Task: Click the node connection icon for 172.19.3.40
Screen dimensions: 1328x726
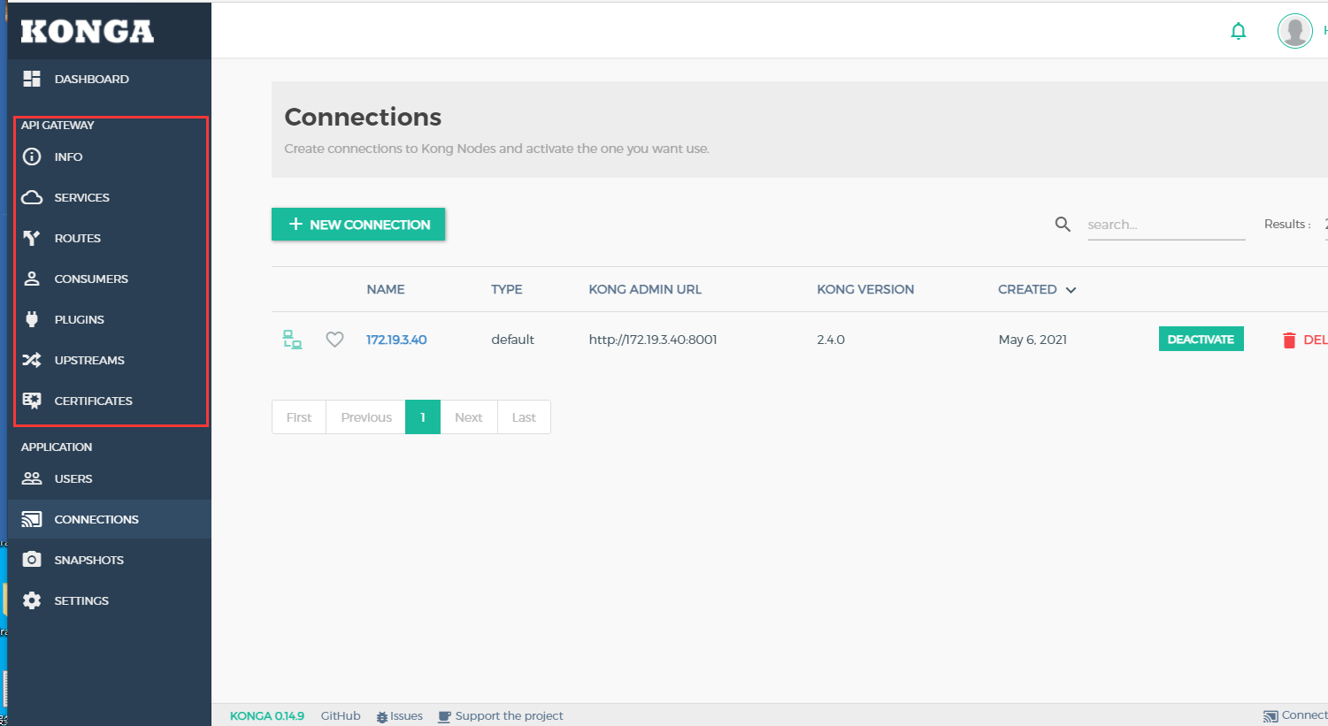Action: (x=292, y=340)
